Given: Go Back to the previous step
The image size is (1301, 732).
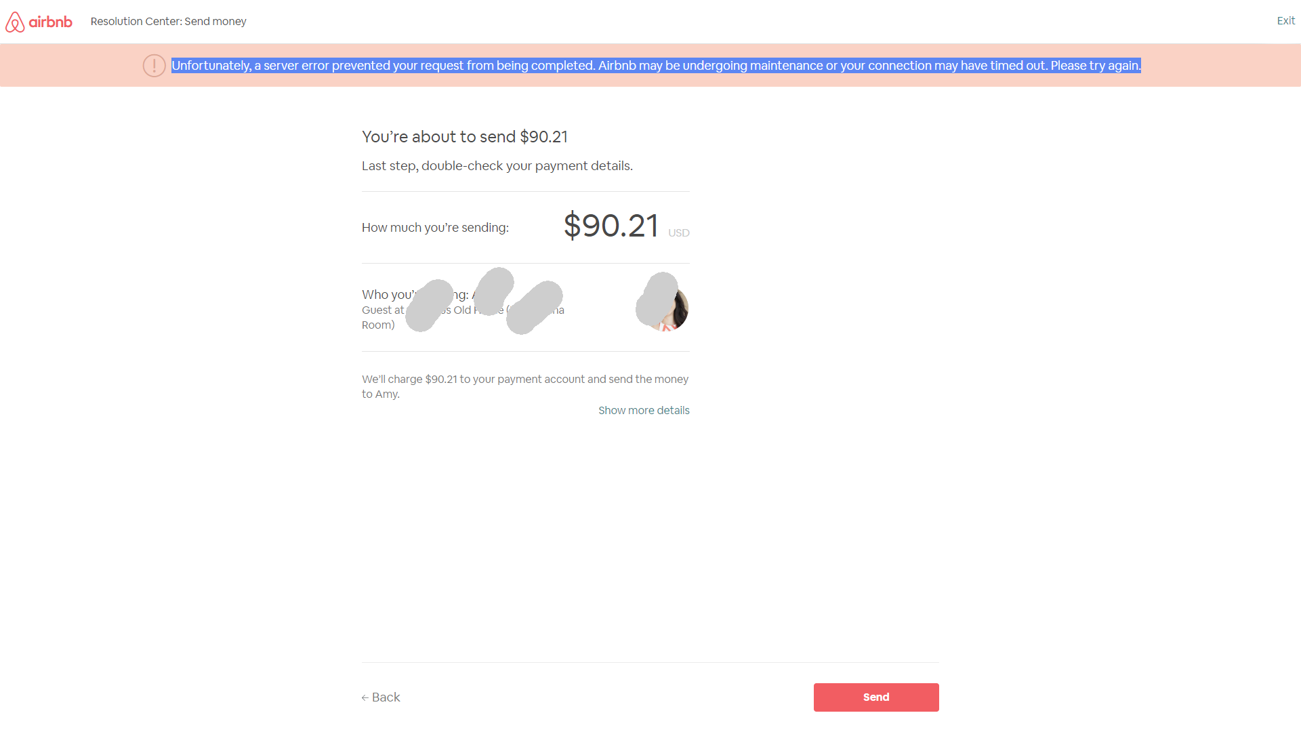Looking at the screenshot, I should pos(386,697).
